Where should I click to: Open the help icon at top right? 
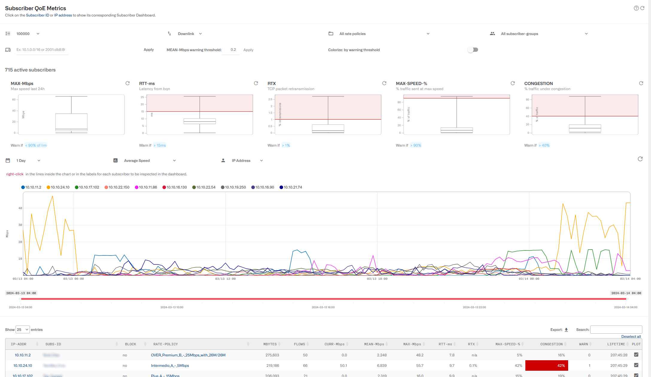(x=636, y=8)
